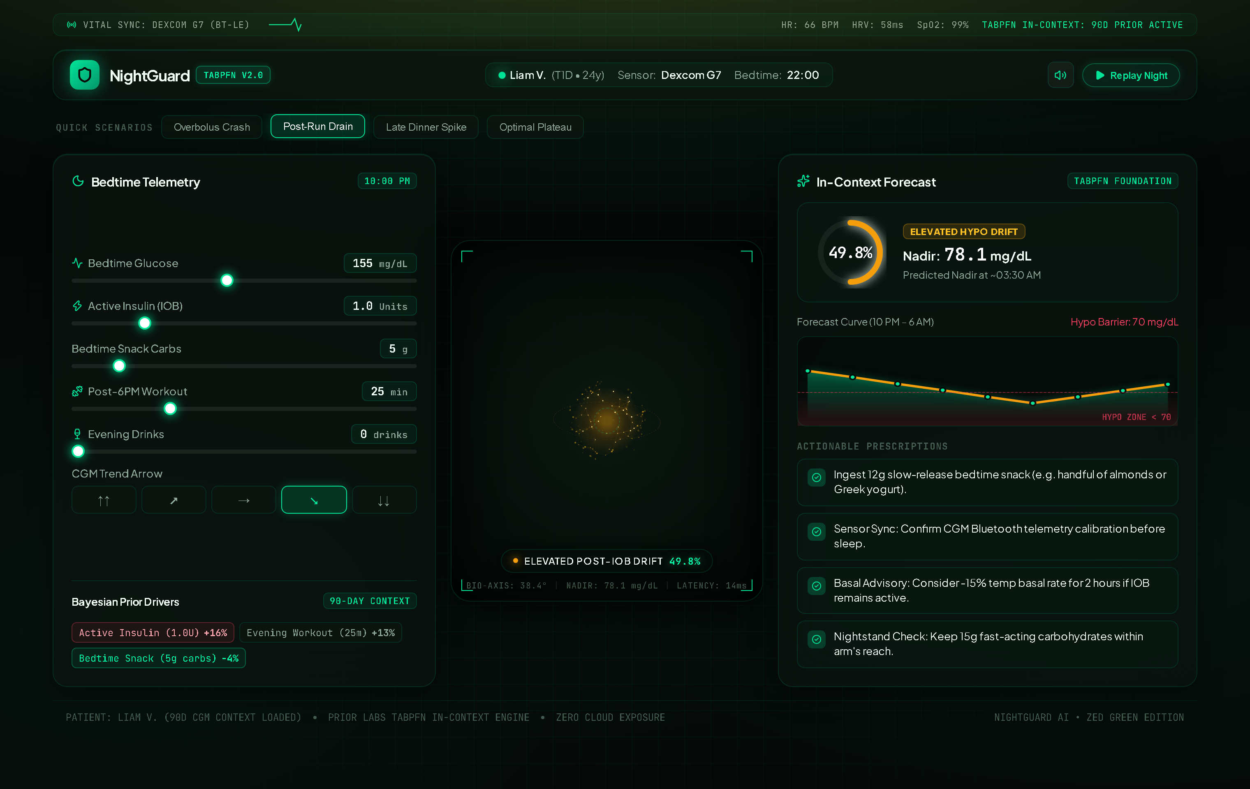1250x789 pixels.
Task: Click the Bedtime Glucose pulse icon
Action: [77, 263]
